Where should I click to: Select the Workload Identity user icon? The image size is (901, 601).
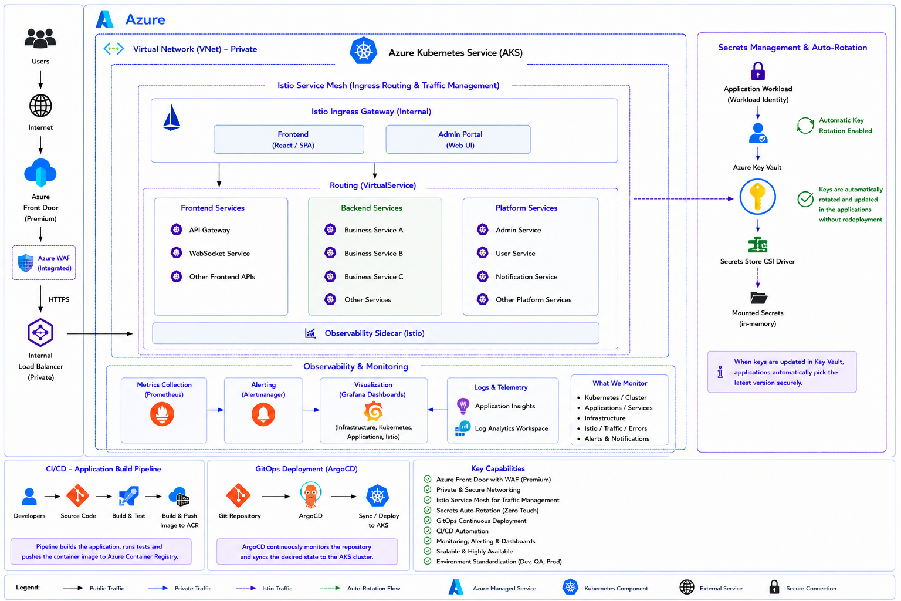click(x=758, y=133)
